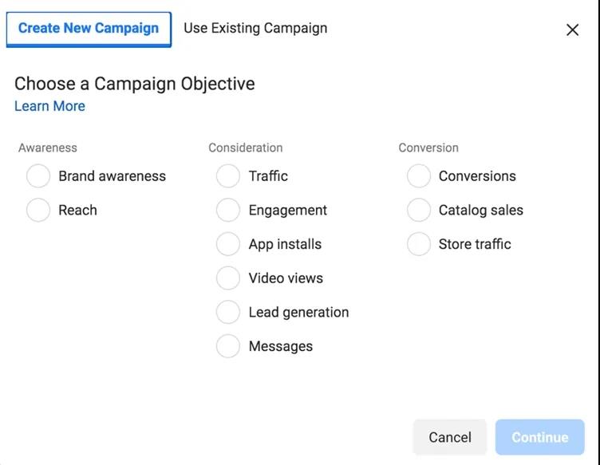Switch to the Create New Campaign tab
This screenshot has height=465, width=600.
click(89, 29)
